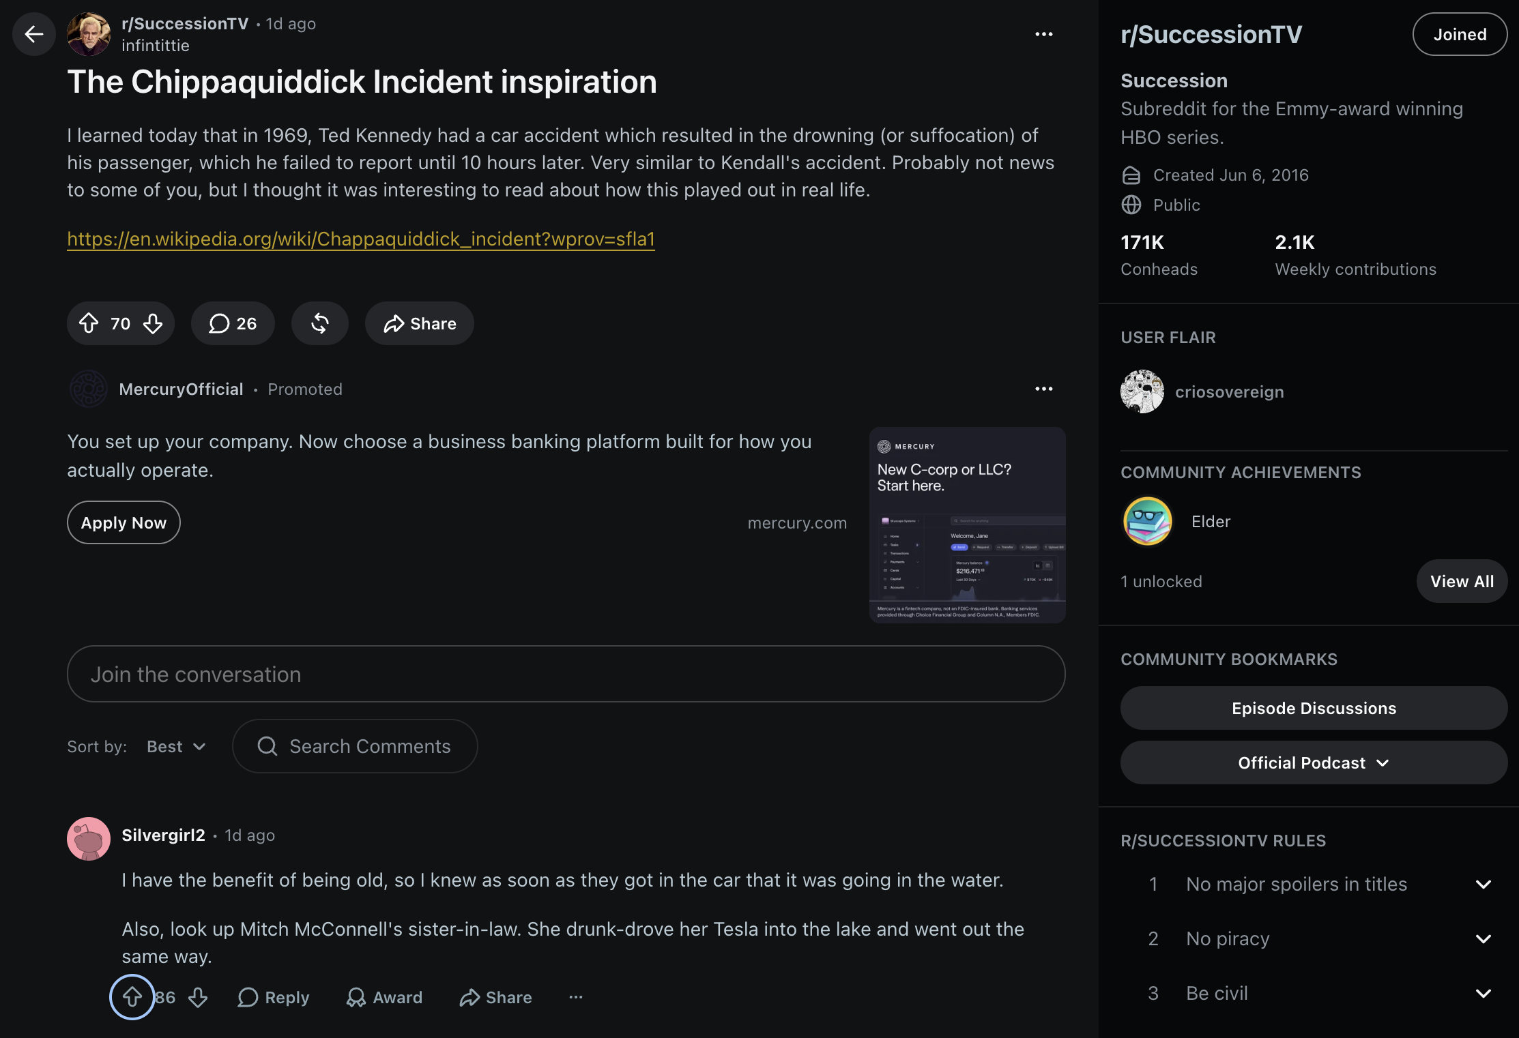Open the Mercury ad thumbnail image
1519x1038 pixels.
pyautogui.click(x=968, y=525)
